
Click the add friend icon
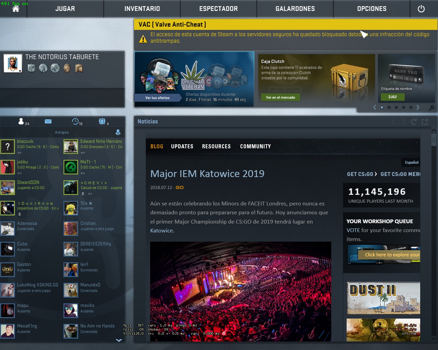coord(118,132)
